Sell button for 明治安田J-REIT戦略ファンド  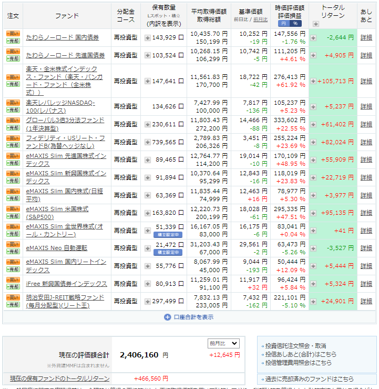(13, 304)
